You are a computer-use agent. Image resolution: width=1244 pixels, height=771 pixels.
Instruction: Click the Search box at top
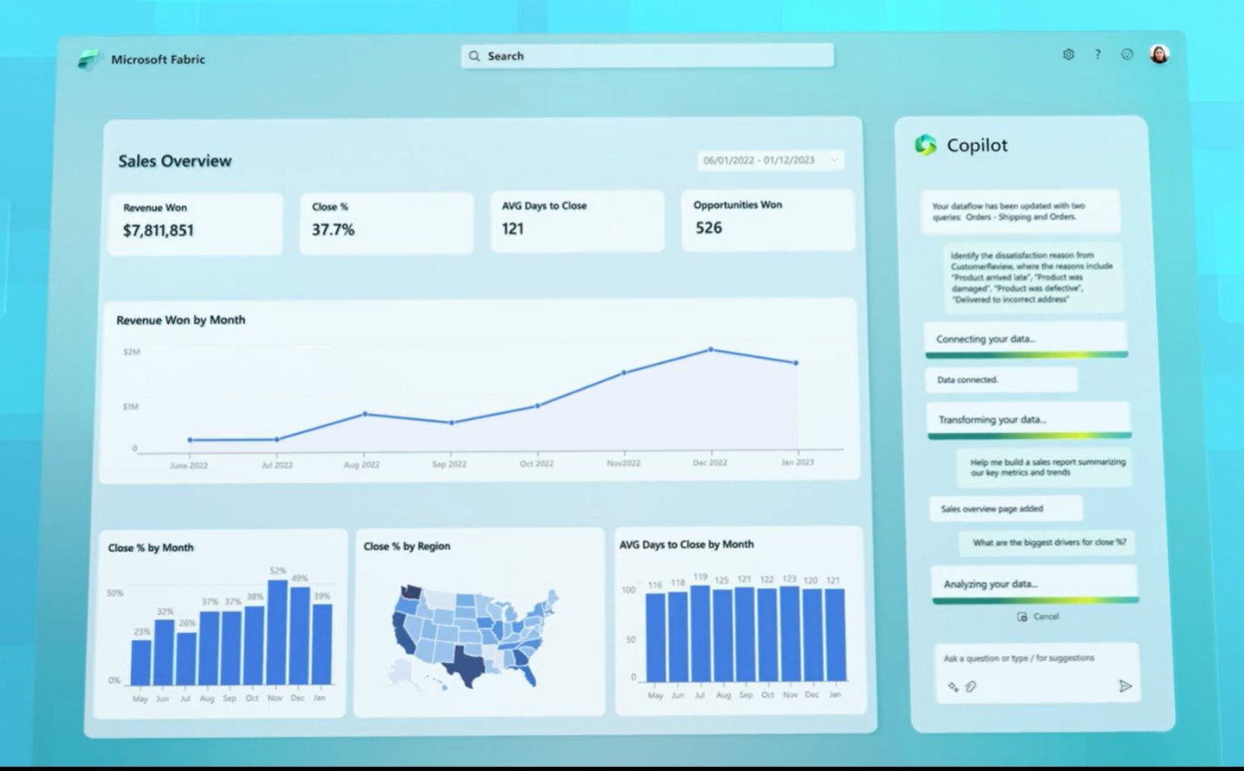pyautogui.click(x=647, y=56)
